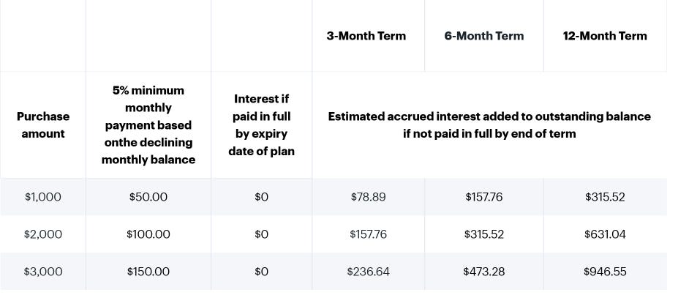Viewport: 678px width, 298px height.
Task: Click the $50.00 minimum payment cell
Action: click(x=148, y=197)
